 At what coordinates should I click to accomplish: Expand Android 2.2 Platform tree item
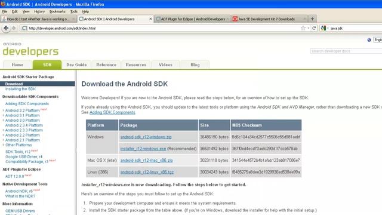[4, 135]
